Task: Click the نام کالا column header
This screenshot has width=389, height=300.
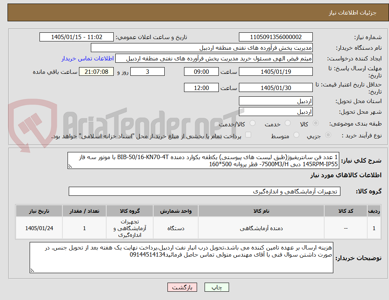Action: coord(261,211)
